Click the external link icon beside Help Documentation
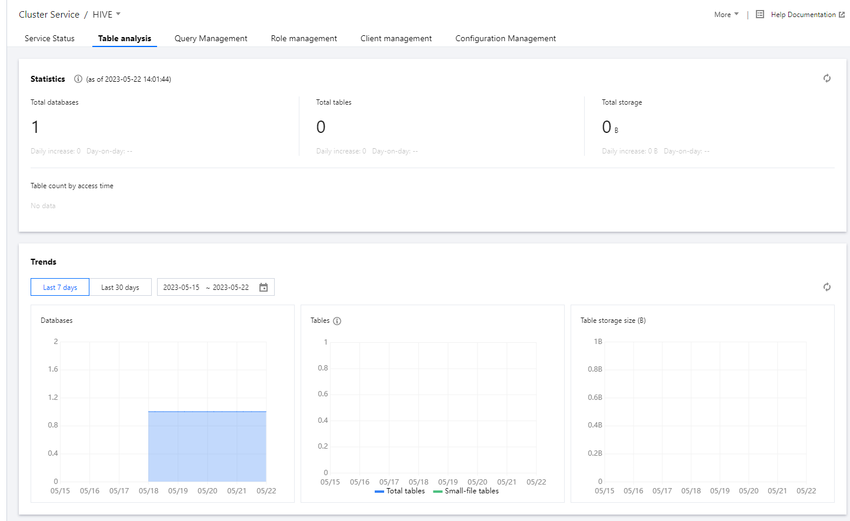Image resolution: width=850 pixels, height=521 pixels. tap(842, 15)
